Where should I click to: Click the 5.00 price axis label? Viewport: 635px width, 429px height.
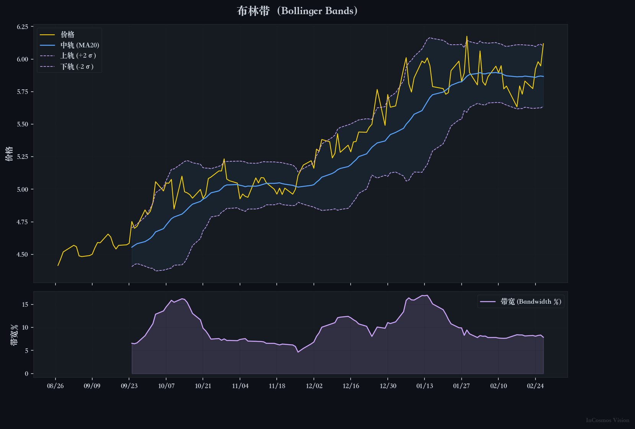click(x=22, y=189)
